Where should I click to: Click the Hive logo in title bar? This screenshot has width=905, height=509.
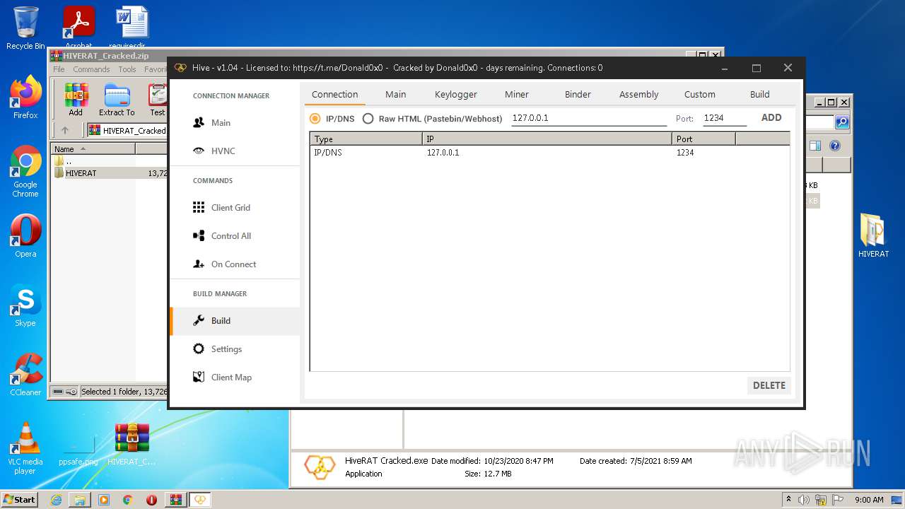pos(180,68)
